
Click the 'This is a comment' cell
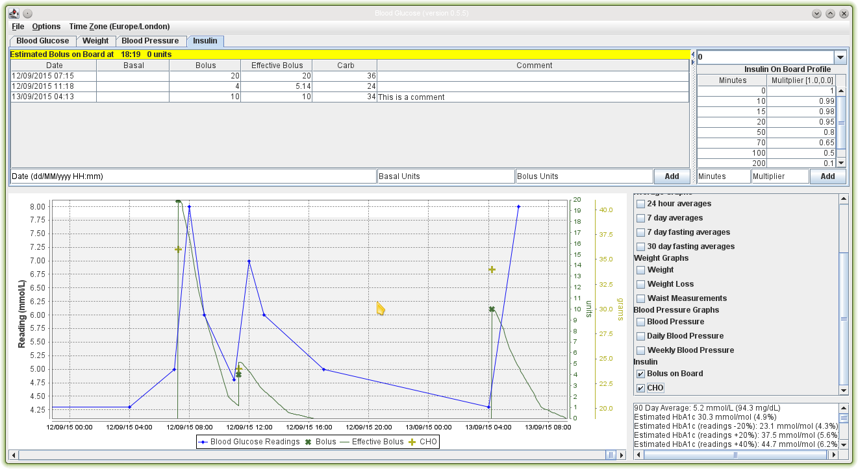(x=533, y=97)
